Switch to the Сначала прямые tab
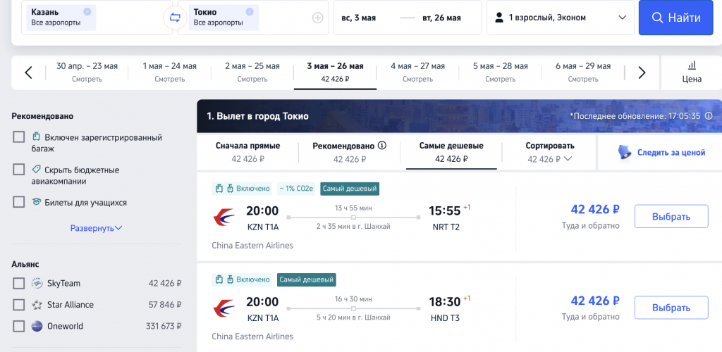The image size is (722, 352). tap(247, 153)
